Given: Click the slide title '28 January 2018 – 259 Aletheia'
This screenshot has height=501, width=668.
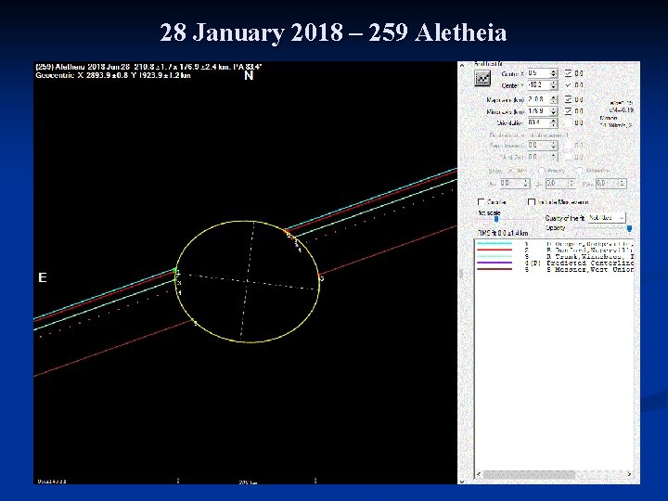Looking at the screenshot, I should pyautogui.click(x=333, y=32).
